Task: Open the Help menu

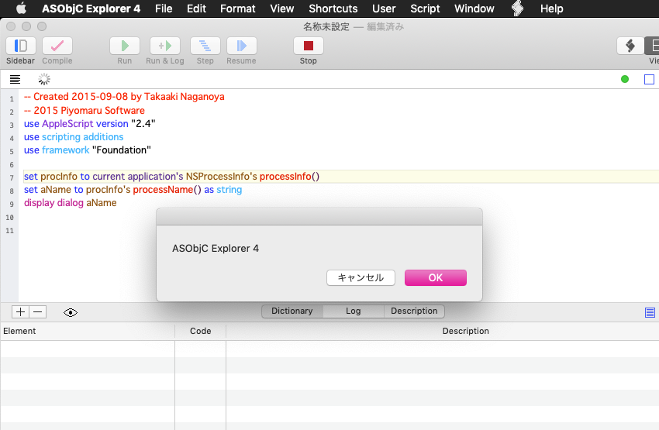Action: pos(551,9)
